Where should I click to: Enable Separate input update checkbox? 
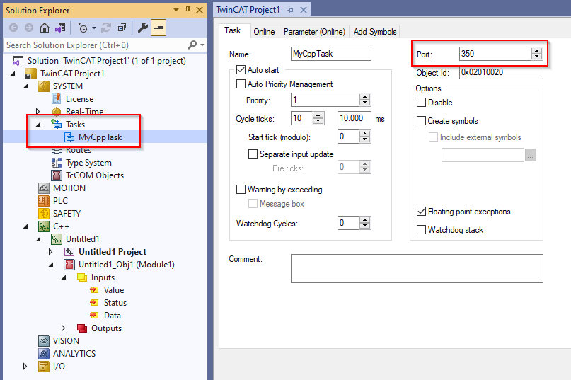(253, 154)
